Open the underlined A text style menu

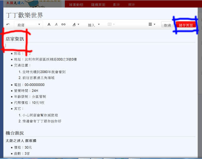point(76,25)
